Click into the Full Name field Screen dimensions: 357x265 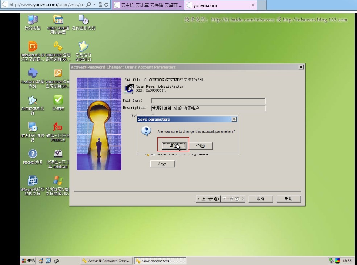208,101
